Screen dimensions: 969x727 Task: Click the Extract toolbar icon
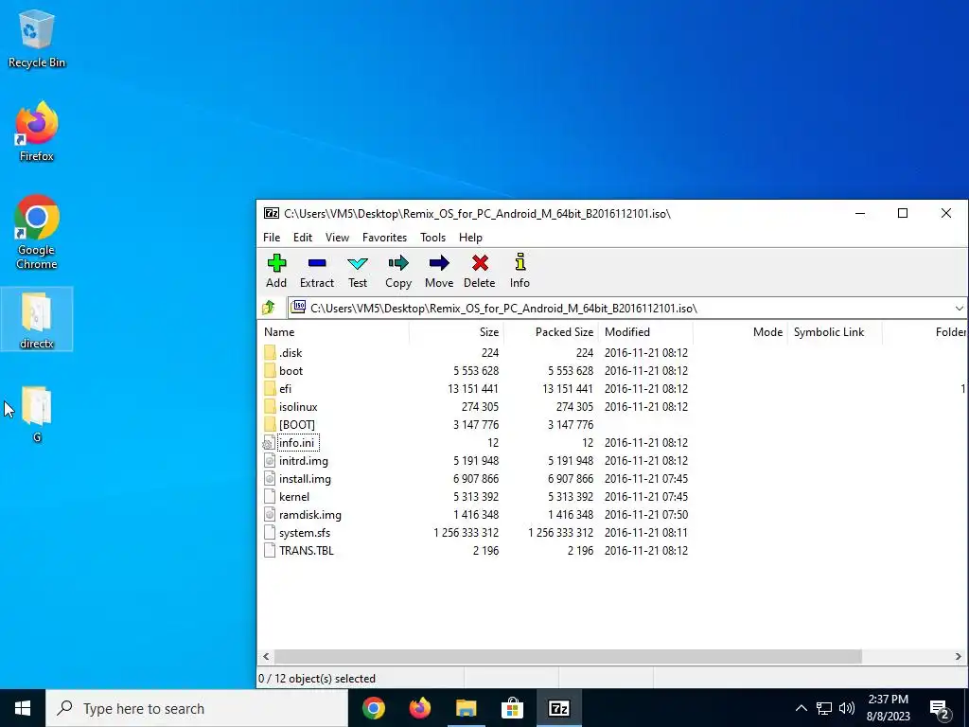tap(316, 271)
